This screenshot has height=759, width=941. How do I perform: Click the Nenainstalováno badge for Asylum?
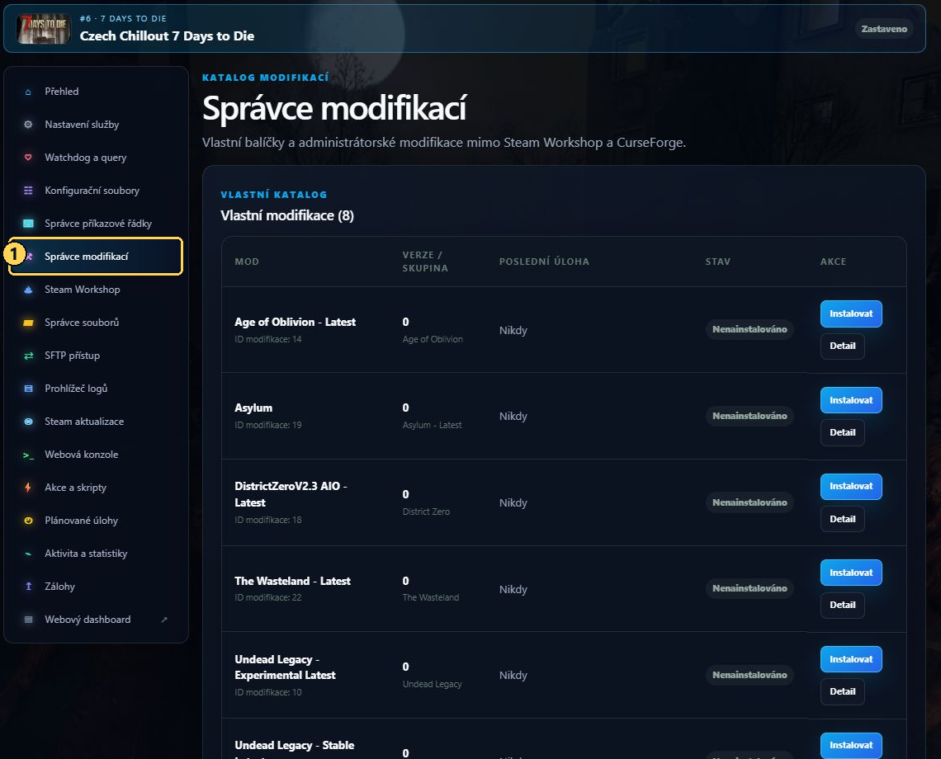click(x=749, y=416)
